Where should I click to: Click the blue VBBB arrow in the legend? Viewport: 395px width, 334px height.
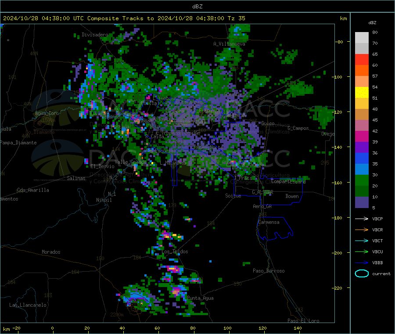point(362,262)
